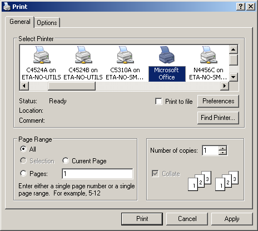258x231 pixels.
Task: Open printer Preferences
Action: [218, 101]
